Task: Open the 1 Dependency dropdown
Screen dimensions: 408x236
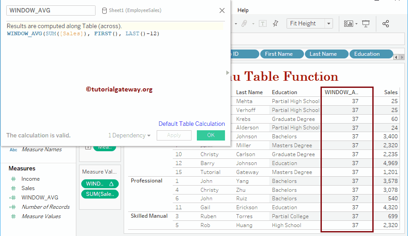Action: pos(129,136)
